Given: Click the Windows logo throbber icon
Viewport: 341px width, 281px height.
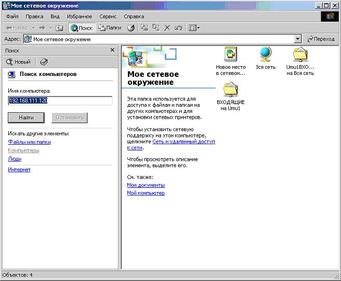Looking at the screenshot, I should tap(330, 16).
